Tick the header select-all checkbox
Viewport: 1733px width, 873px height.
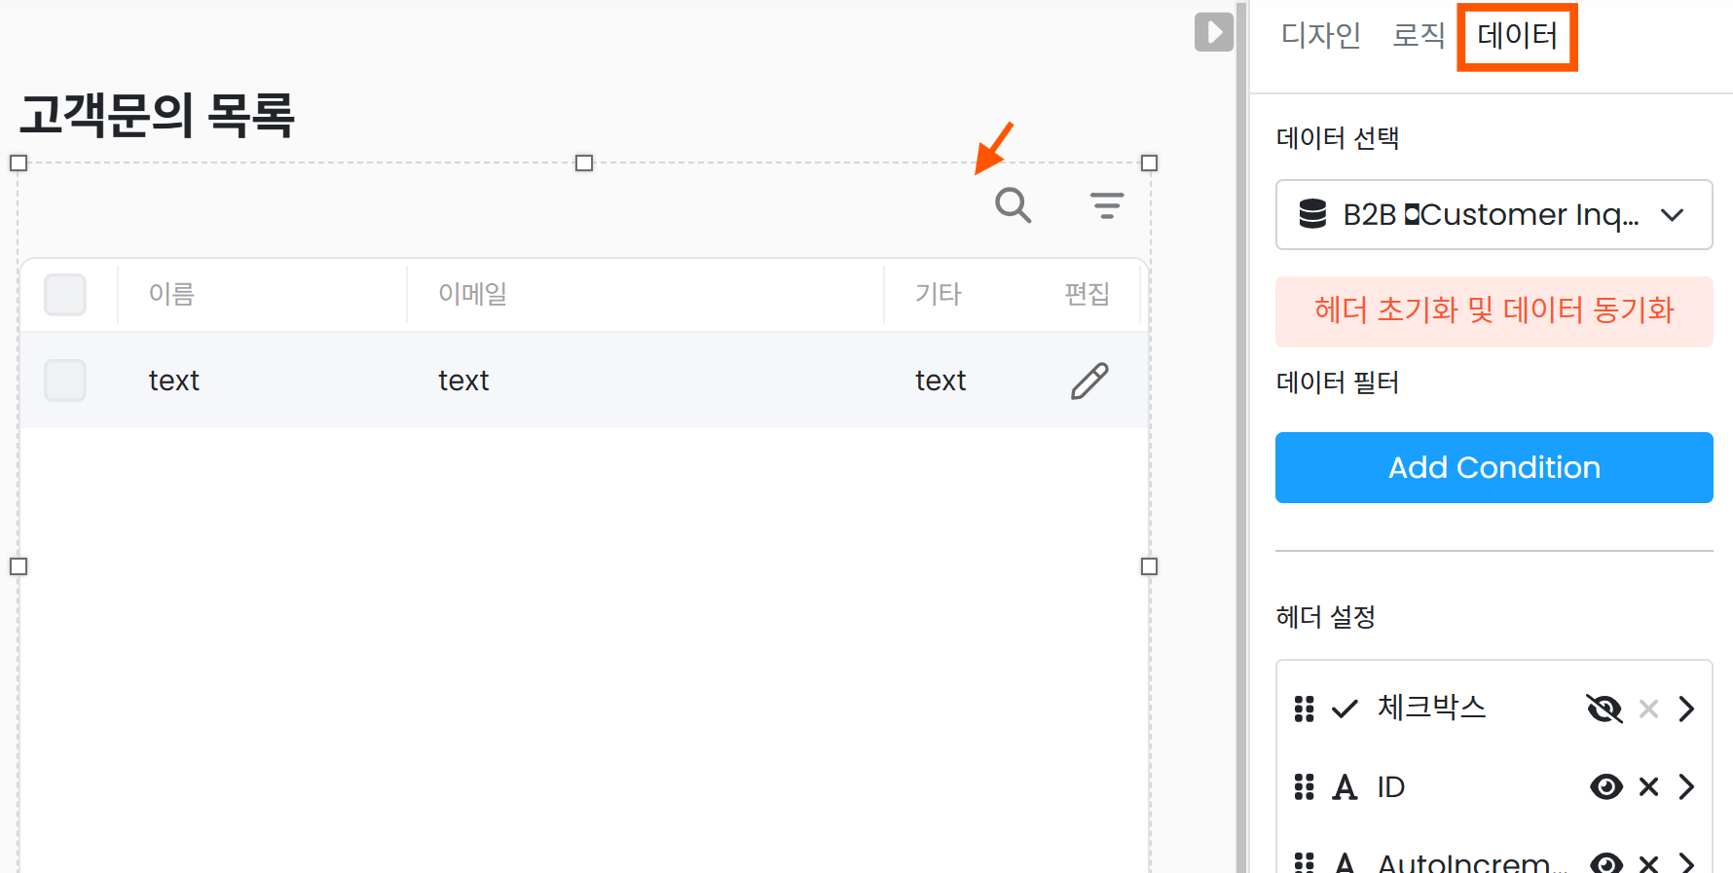pos(65,295)
